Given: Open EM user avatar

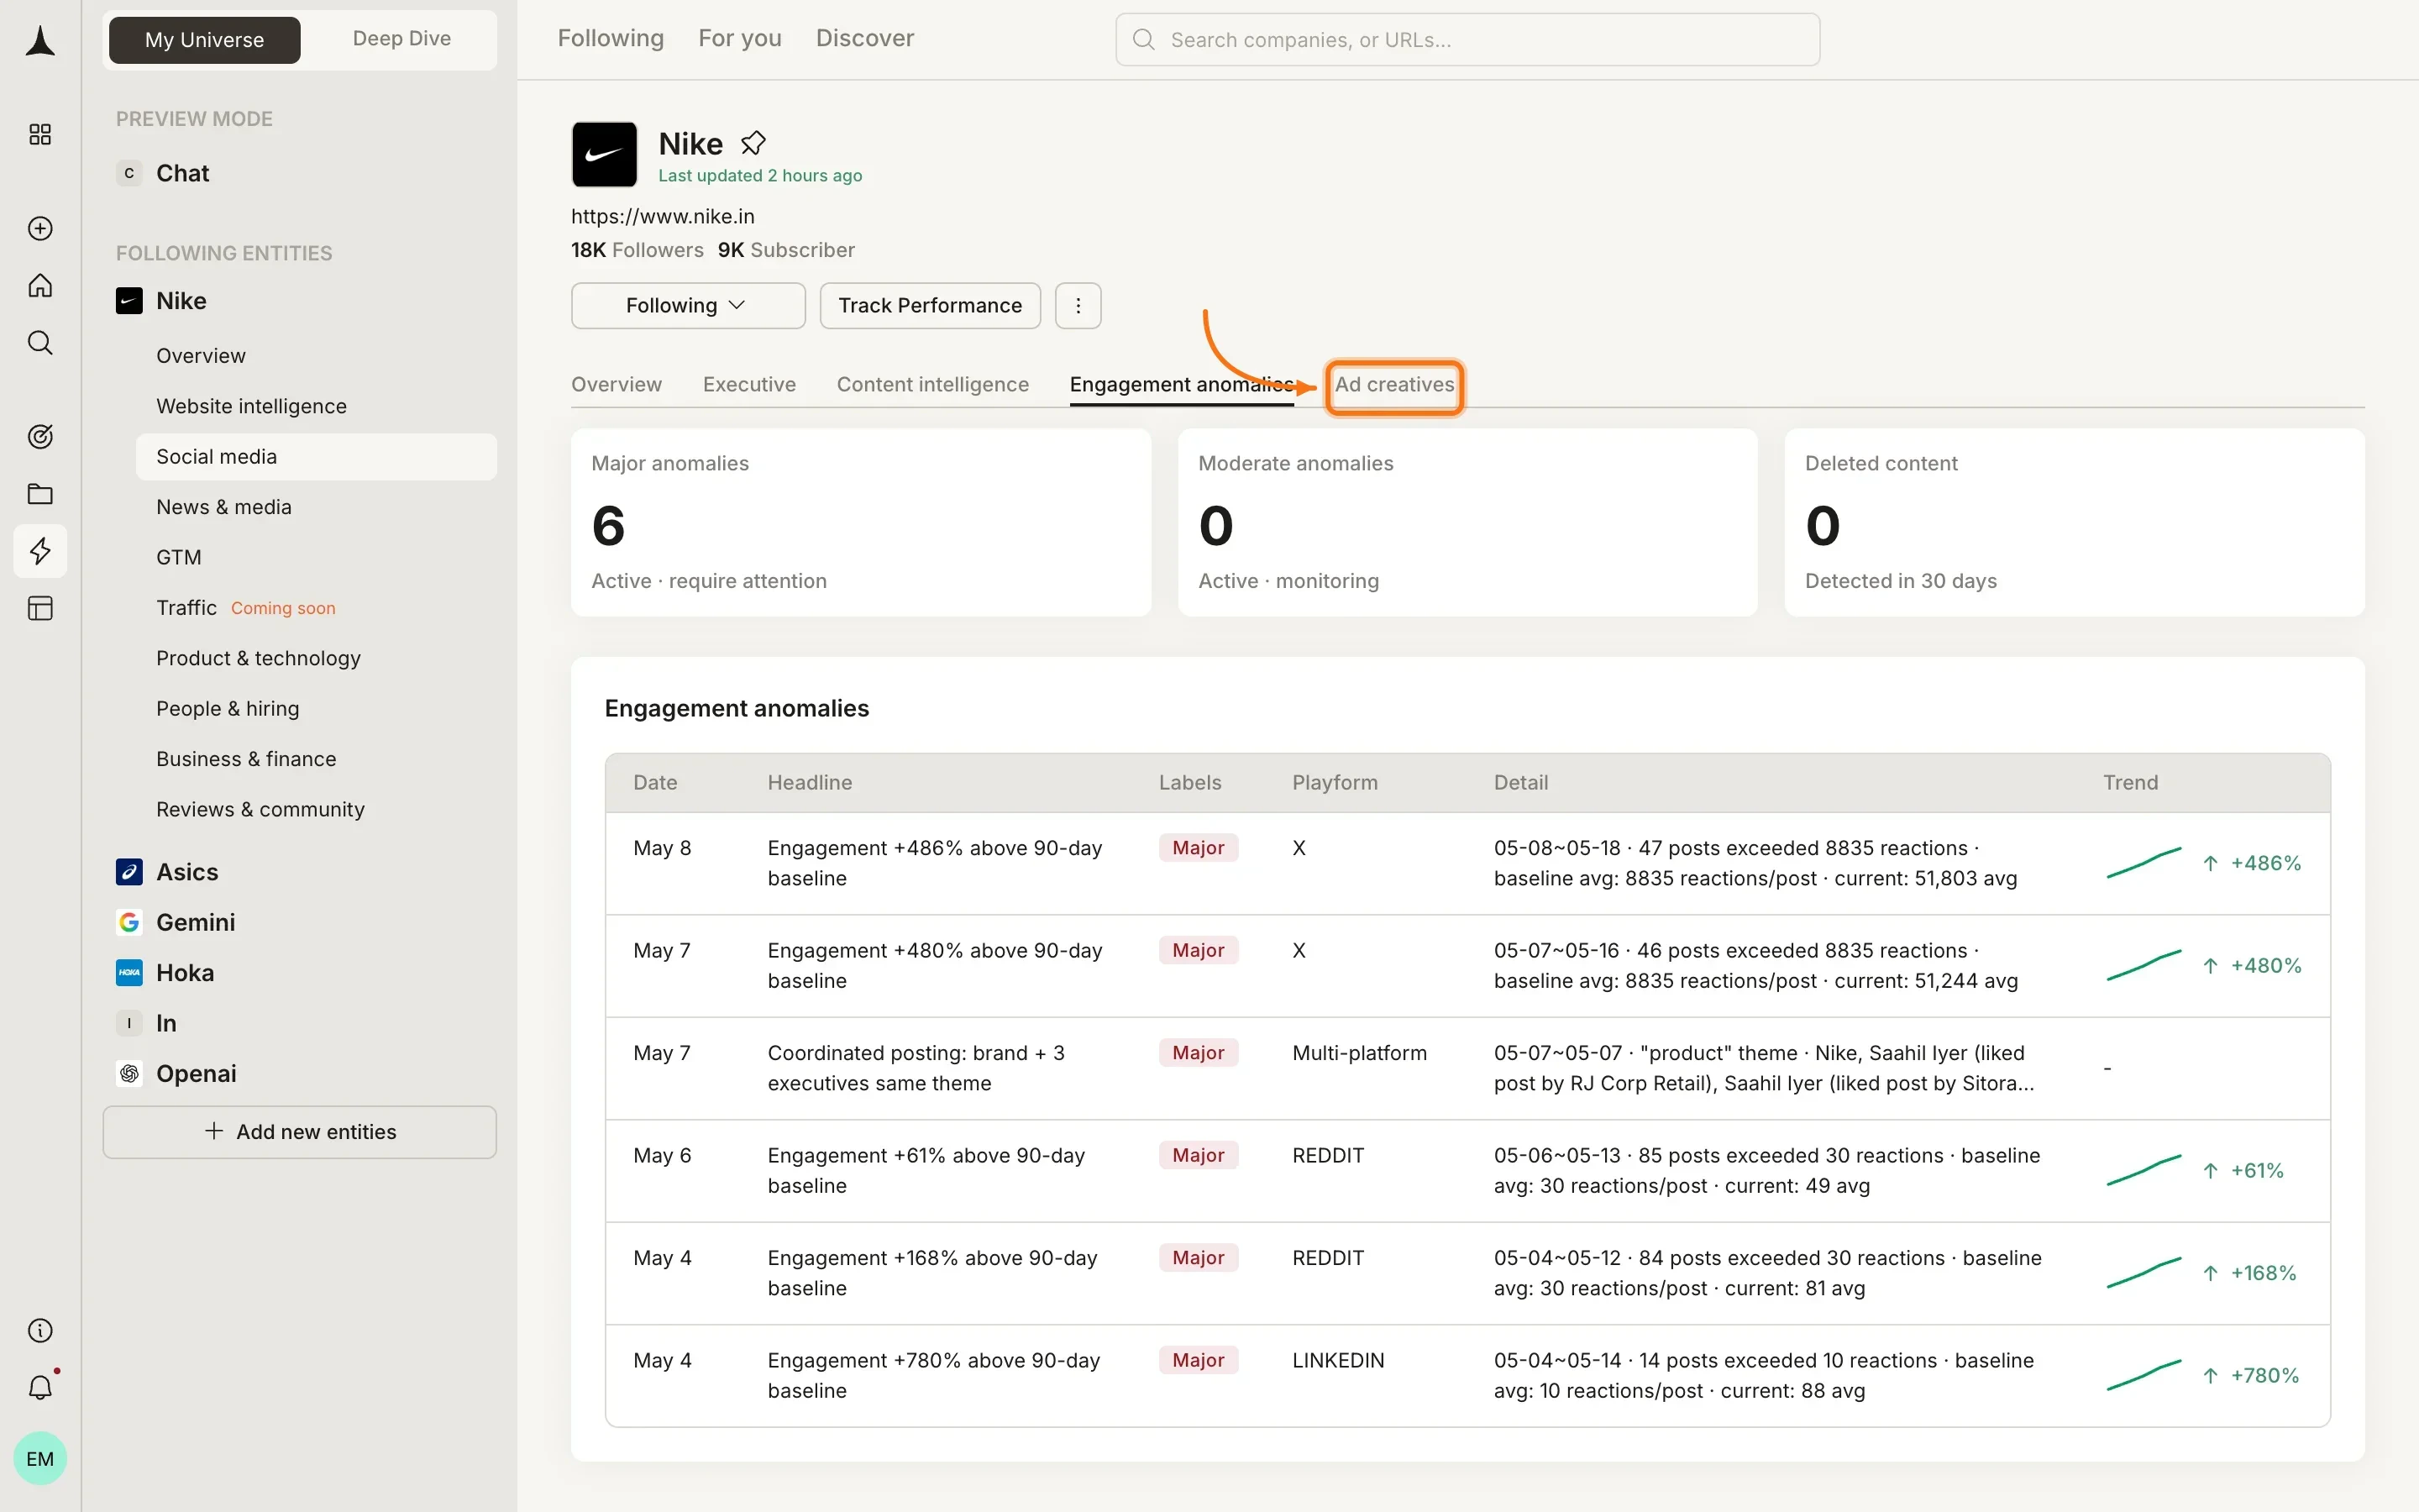Looking at the screenshot, I should (x=40, y=1458).
